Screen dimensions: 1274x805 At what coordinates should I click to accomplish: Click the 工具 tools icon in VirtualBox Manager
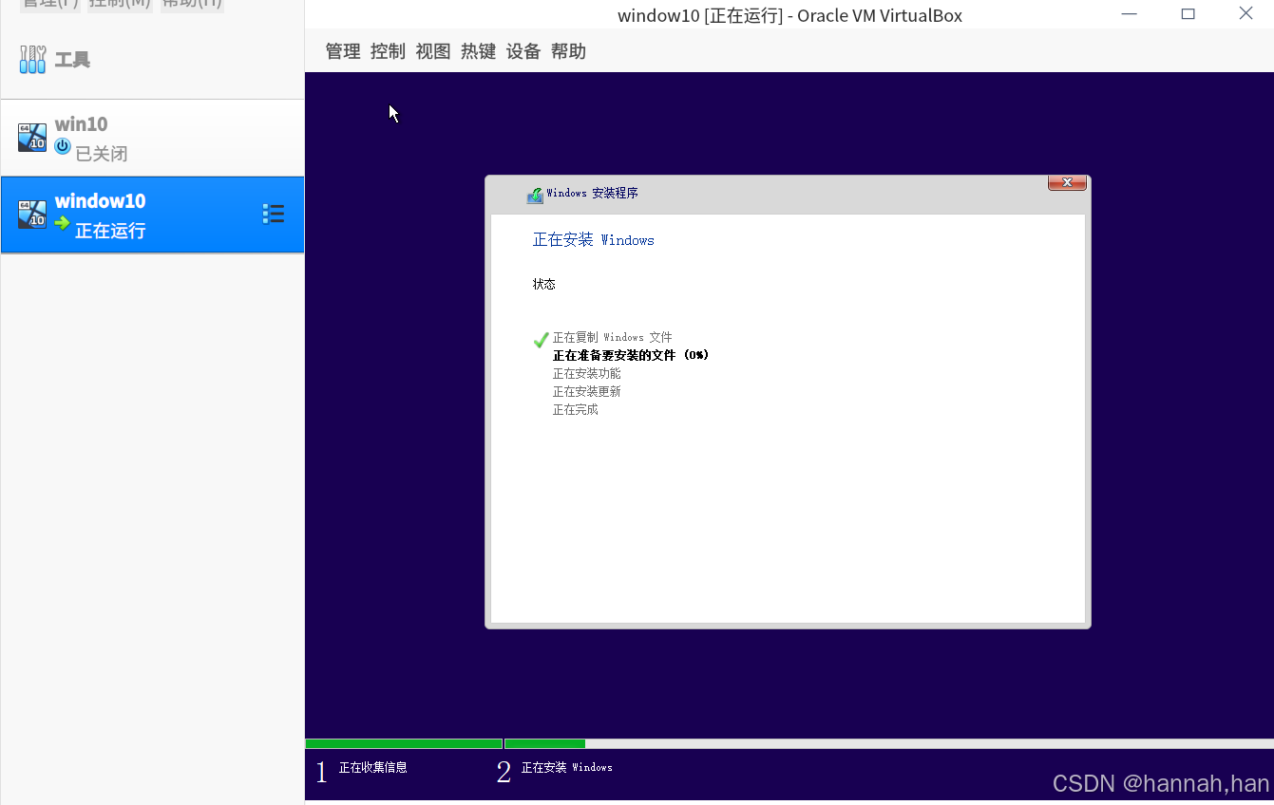(x=32, y=60)
